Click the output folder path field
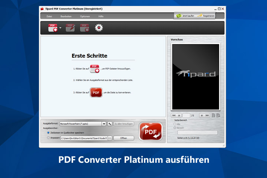This screenshot has width=267, height=178. coord(84,138)
